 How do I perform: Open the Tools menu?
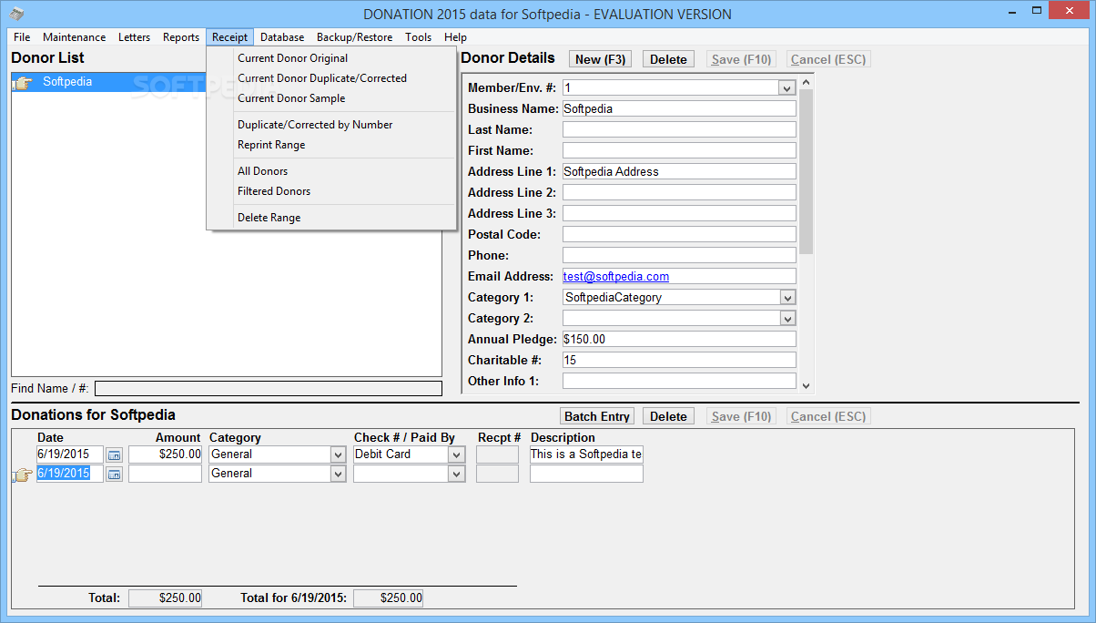[x=419, y=37]
